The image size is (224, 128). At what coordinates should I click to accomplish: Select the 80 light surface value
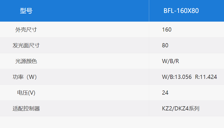[165, 46]
